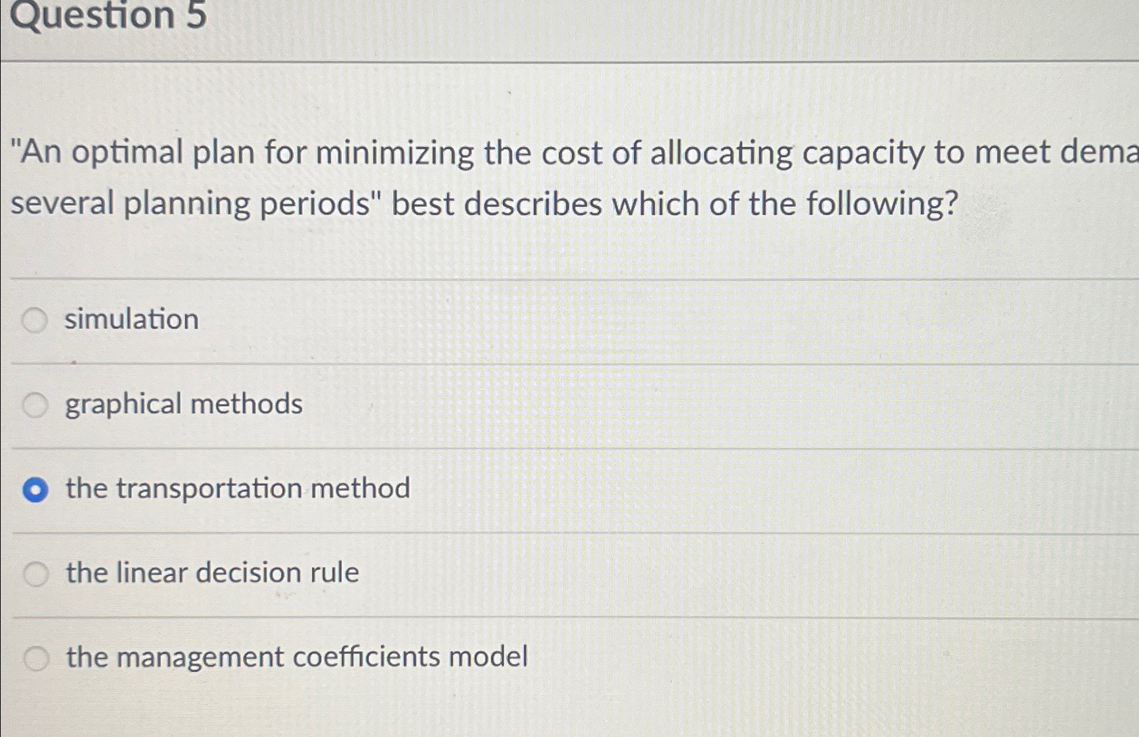Select the management coefficients model radio button
This screenshot has height=737, width=1139.
pyautogui.click(x=35, y=656)
